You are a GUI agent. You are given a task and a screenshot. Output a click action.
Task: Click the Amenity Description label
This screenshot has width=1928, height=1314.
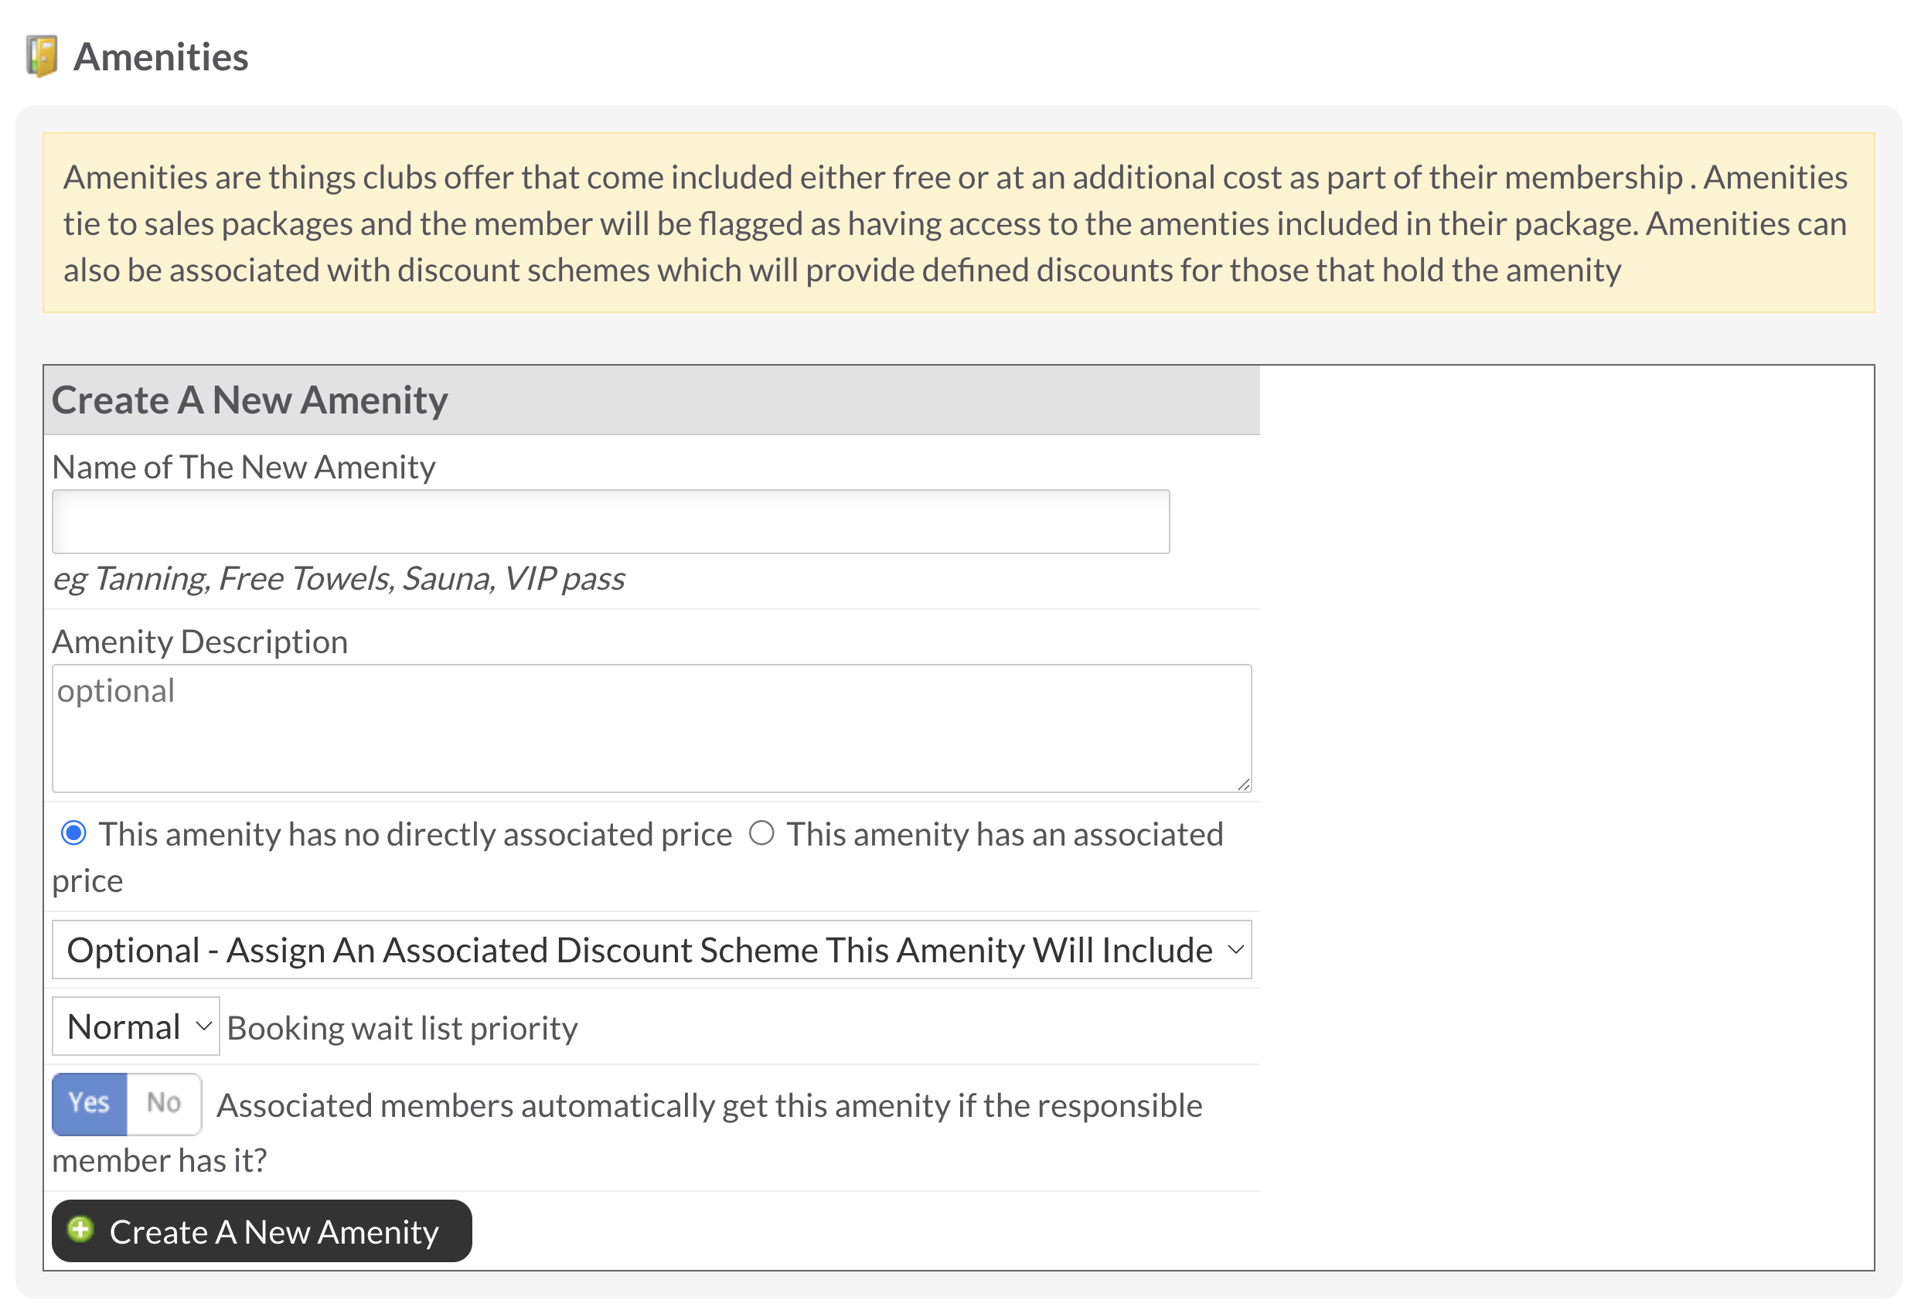pyautogui.click(x=200, y=642)
